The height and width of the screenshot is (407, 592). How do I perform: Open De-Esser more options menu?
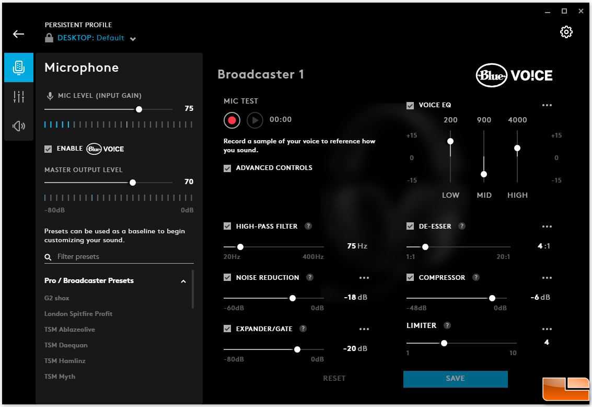pos(547,227)
